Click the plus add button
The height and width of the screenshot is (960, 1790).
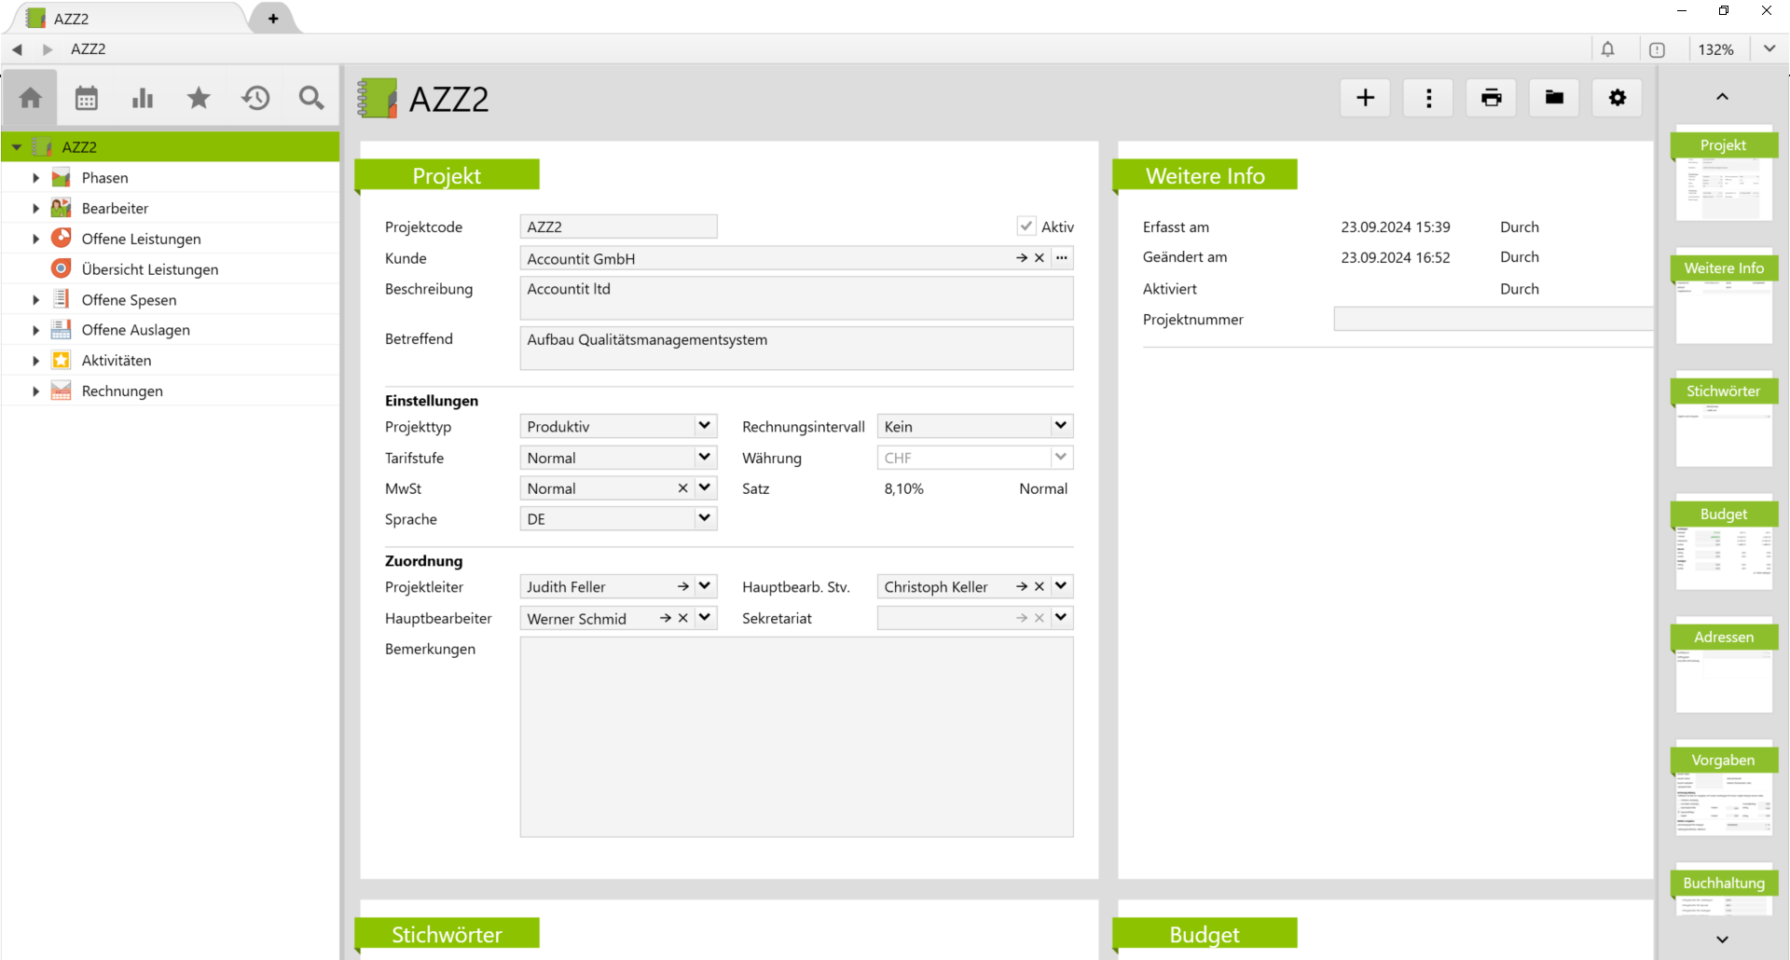coord(1365,98)
